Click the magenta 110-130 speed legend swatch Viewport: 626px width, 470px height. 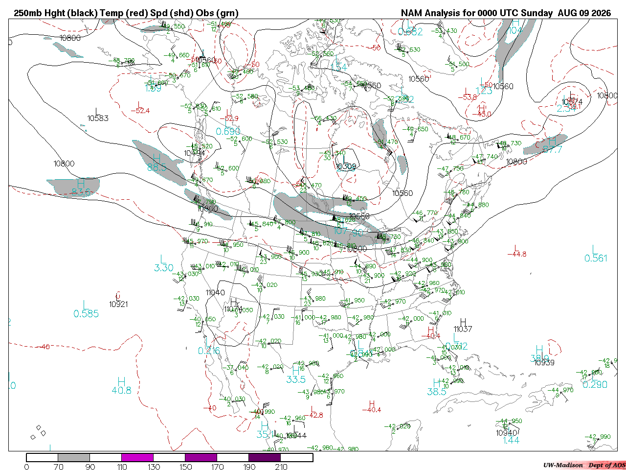tap(137, 457)
